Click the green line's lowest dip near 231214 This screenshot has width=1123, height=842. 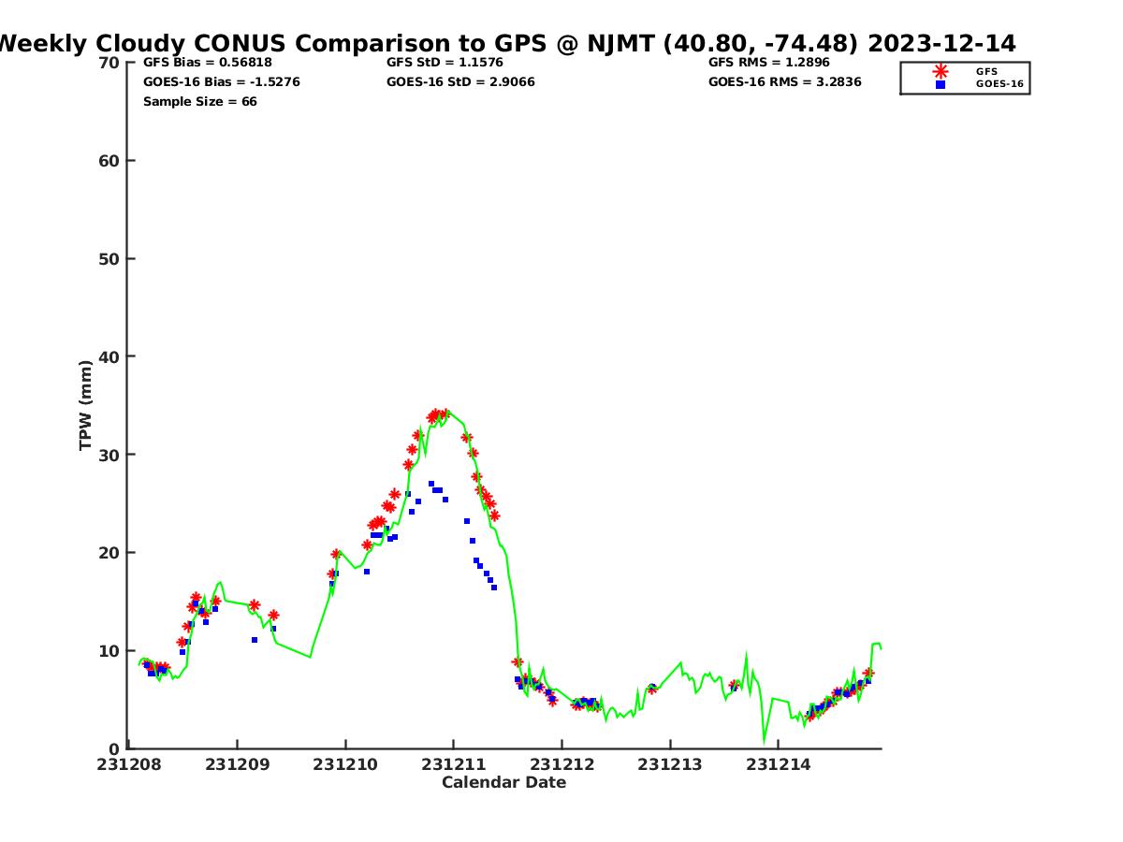[x=765, y=742]
